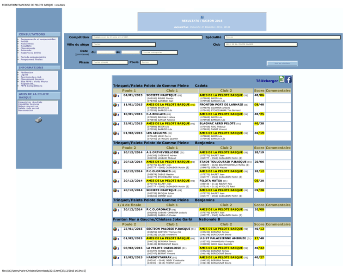355x274 pixels.
Task: Open match 1 ball icon dated 04/01/2015
Action: [x=115, y=96]
